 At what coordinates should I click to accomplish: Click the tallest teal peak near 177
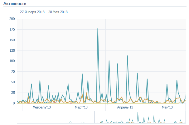pos(98,29)
